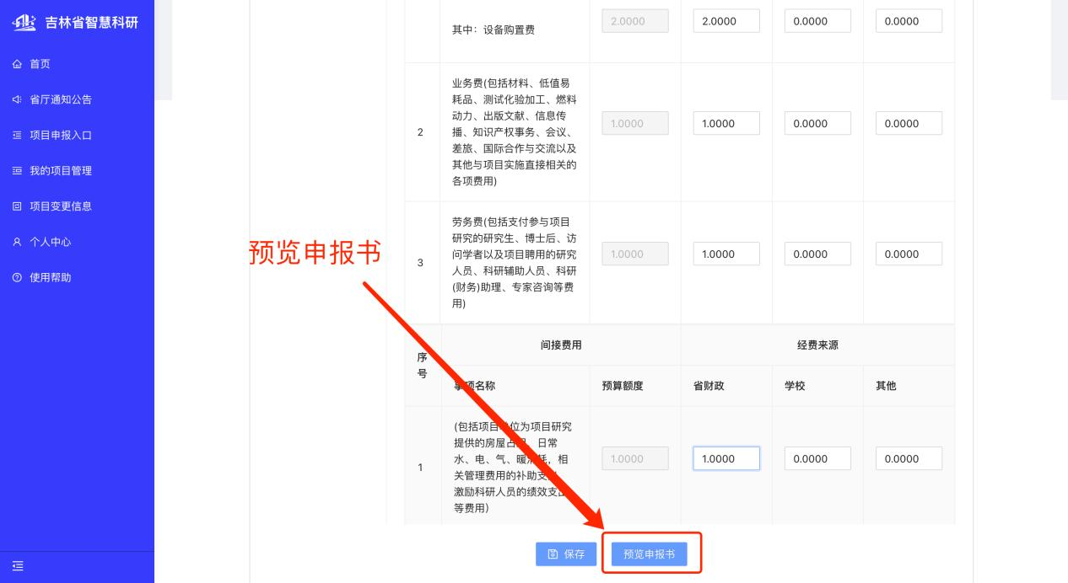Viewport: 1068px width, 583px height.
Task: Click the person icon for 个人中心
Action: (x=17, y=242)
